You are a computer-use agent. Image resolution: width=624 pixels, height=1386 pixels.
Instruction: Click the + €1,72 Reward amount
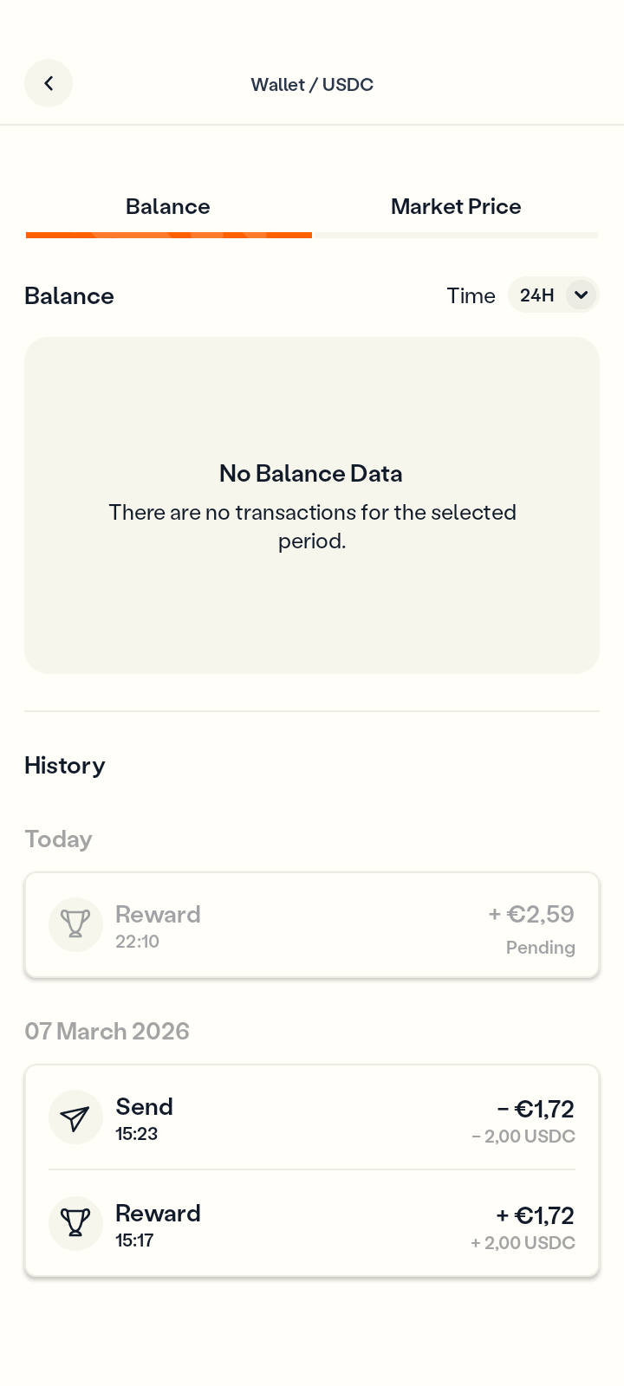(535, 1215)
